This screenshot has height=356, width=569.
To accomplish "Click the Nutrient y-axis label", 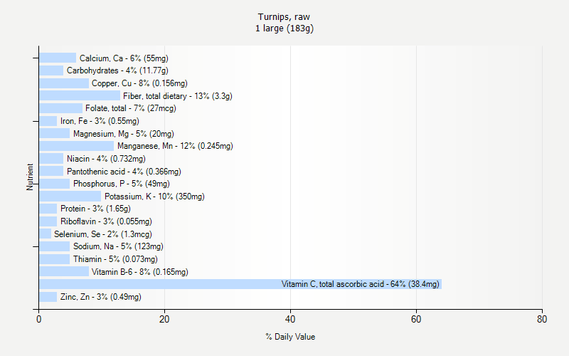I will coord(30,177).
